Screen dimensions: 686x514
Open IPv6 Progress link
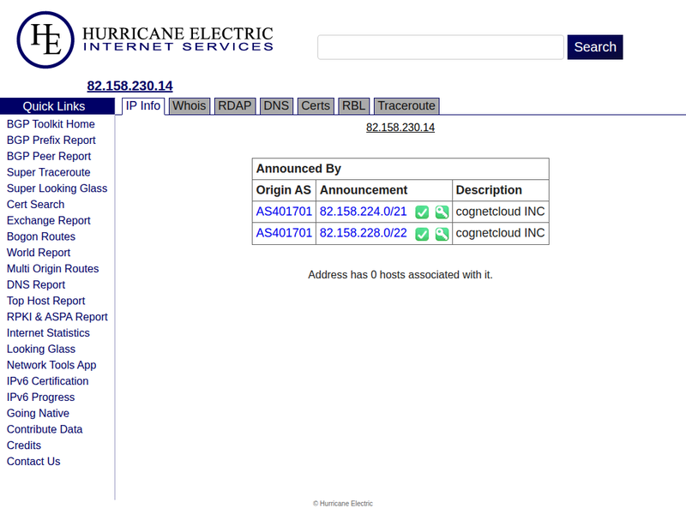pyautogui.click(x=40, y=397)
